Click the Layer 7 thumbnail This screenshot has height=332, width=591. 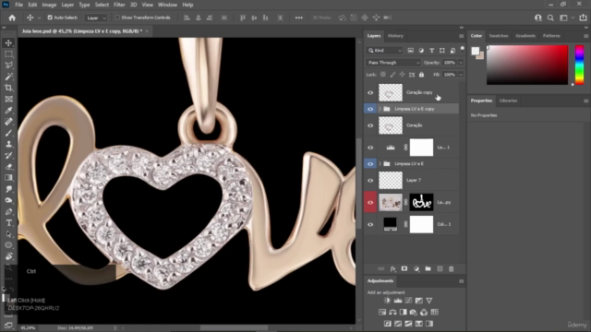pyautogui.click(x=391, y=181)
